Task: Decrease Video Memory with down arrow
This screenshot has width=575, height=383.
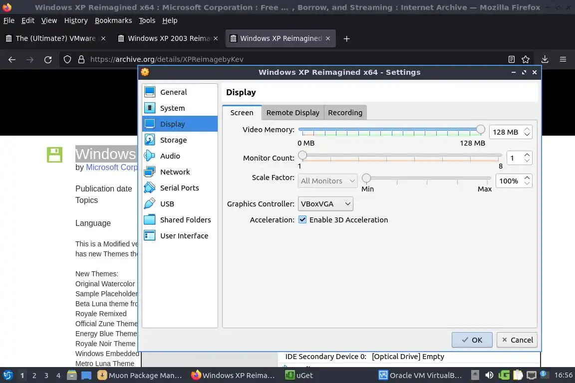Action: click(x=527, y=135)
